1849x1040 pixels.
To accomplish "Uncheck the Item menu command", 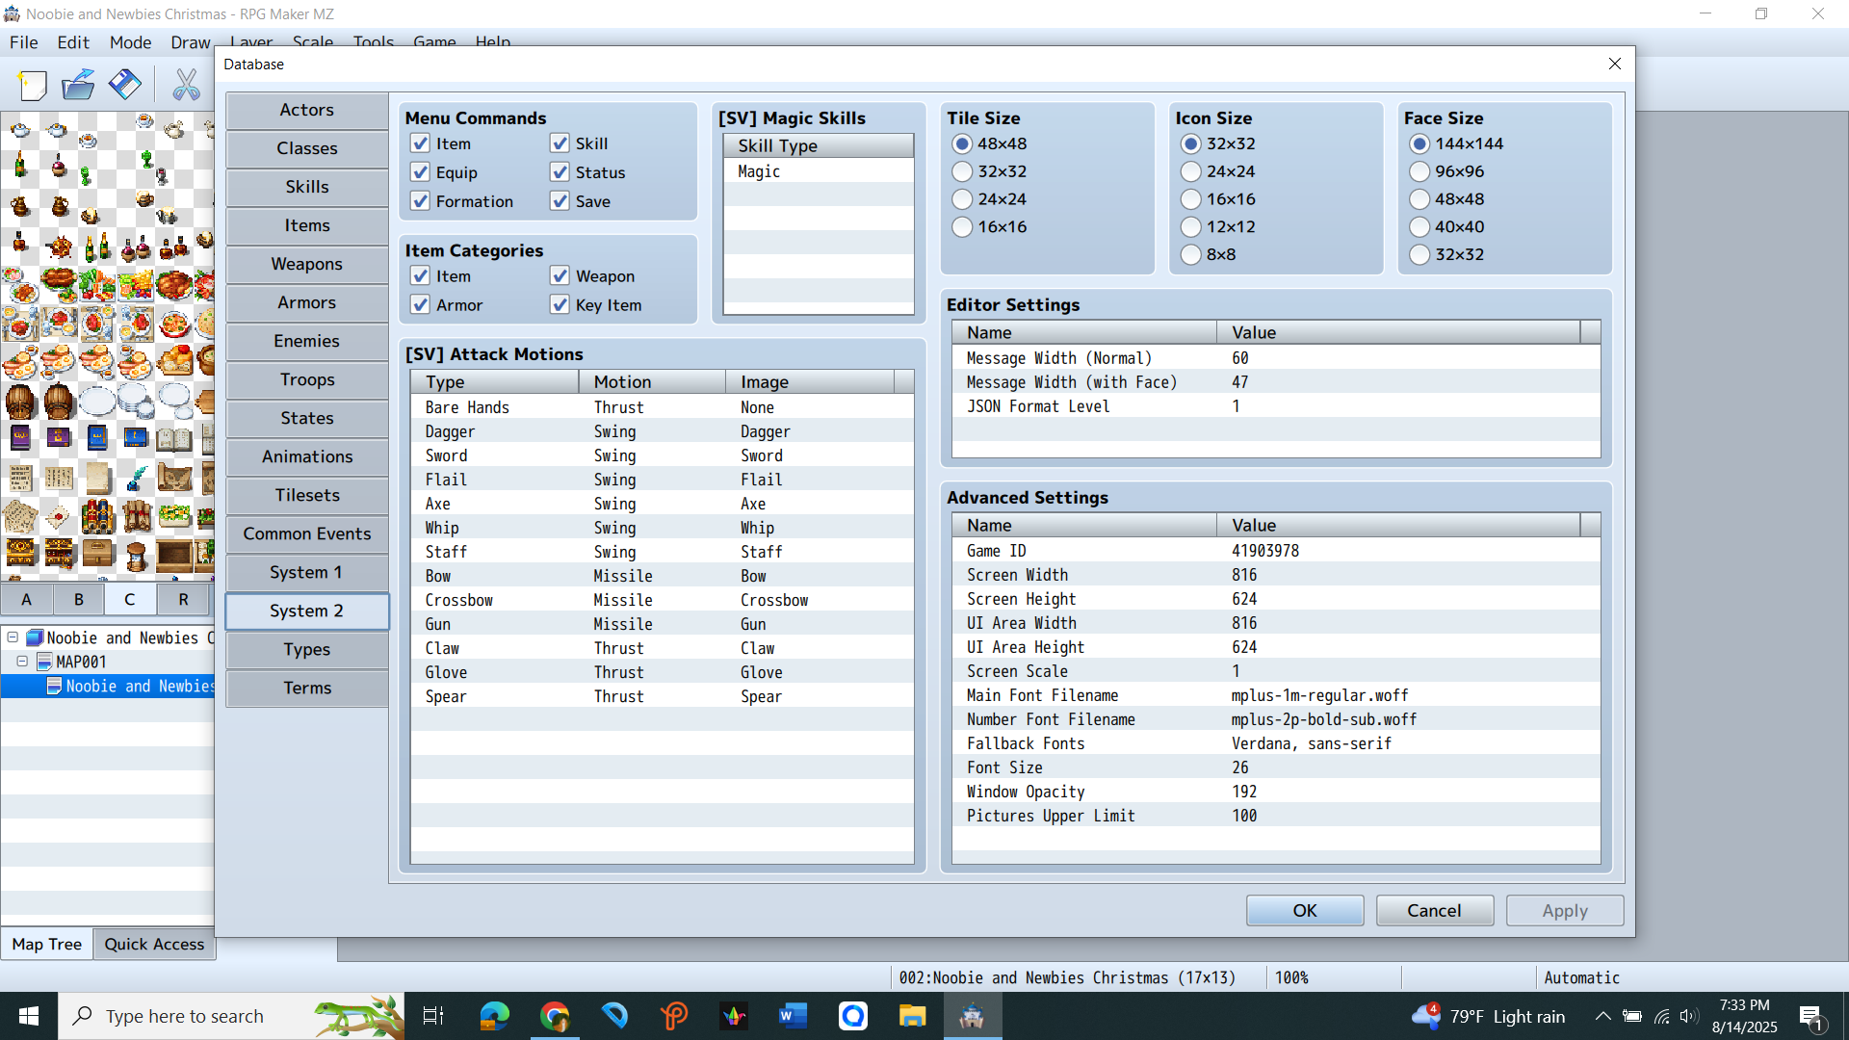I will [x=420, y=143].
